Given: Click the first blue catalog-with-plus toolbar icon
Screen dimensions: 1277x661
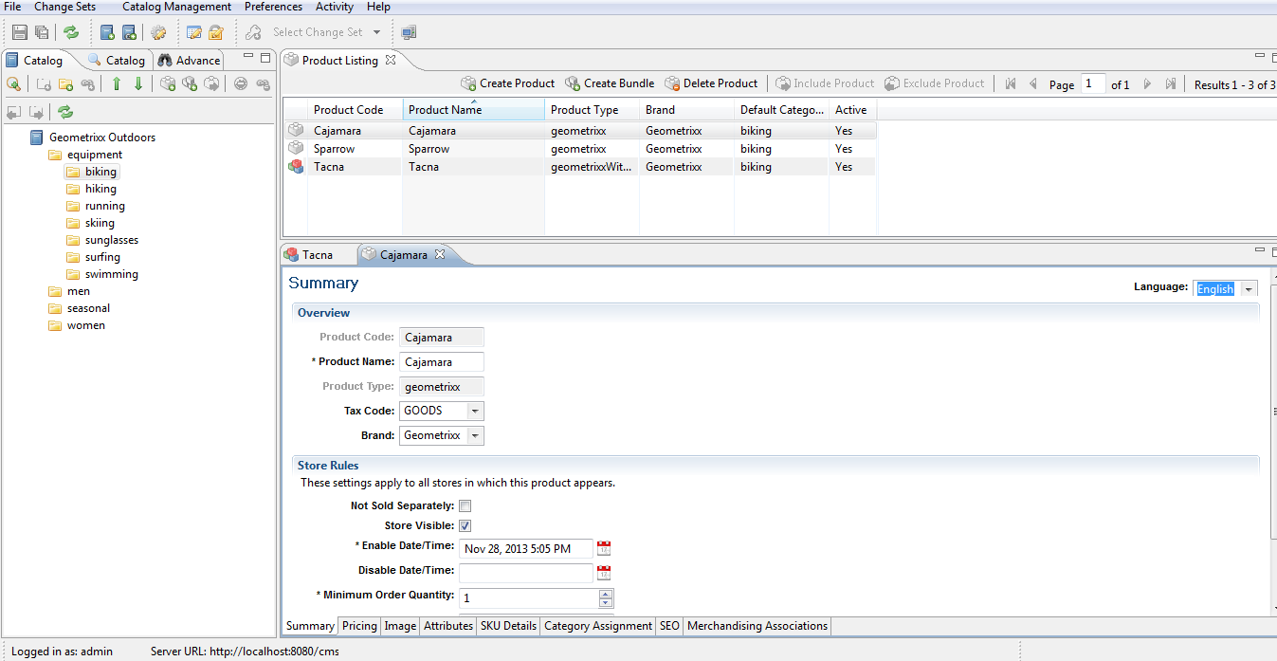Looking at the screenshot, I should tap(107, 32).
